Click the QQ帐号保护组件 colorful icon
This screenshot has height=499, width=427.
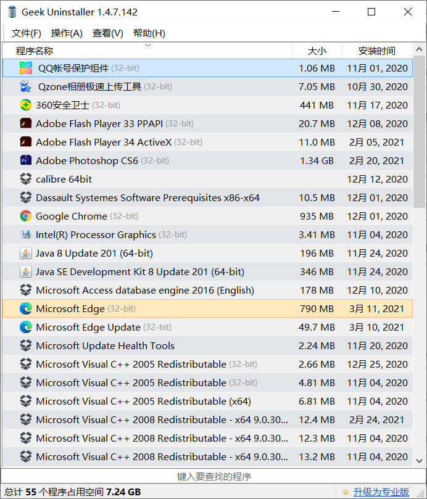click(26, 68)
